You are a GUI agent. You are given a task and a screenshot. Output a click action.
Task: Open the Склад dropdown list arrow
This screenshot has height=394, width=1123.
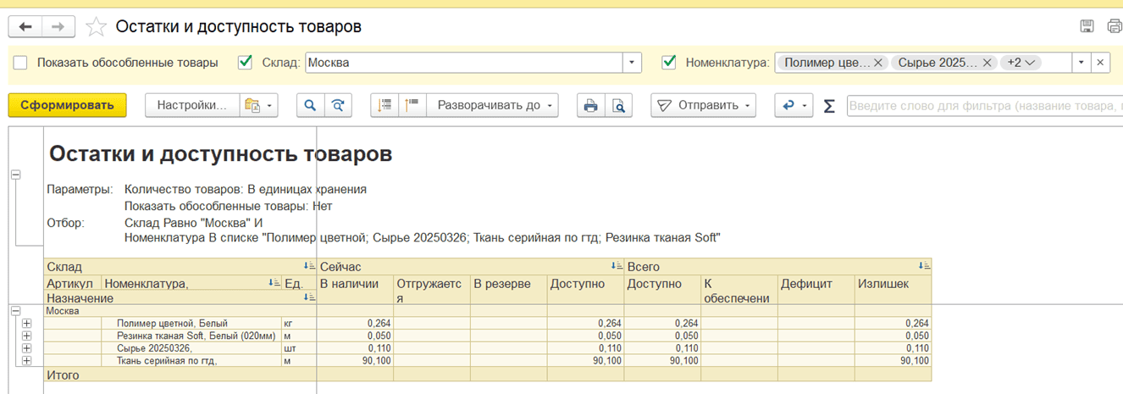click(x=632, y=63)
